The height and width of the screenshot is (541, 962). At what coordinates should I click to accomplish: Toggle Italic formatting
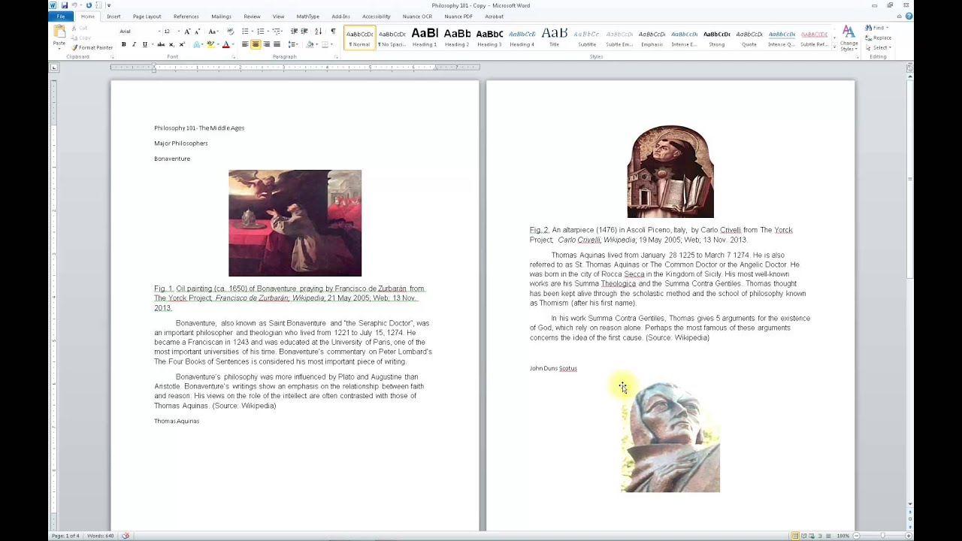[134, 44]
